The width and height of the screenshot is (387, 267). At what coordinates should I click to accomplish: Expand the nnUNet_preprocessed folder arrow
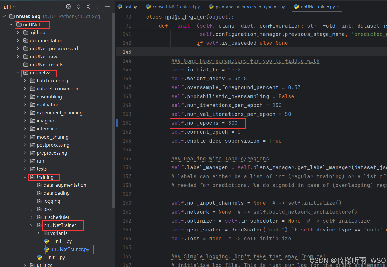pos(18,48)
